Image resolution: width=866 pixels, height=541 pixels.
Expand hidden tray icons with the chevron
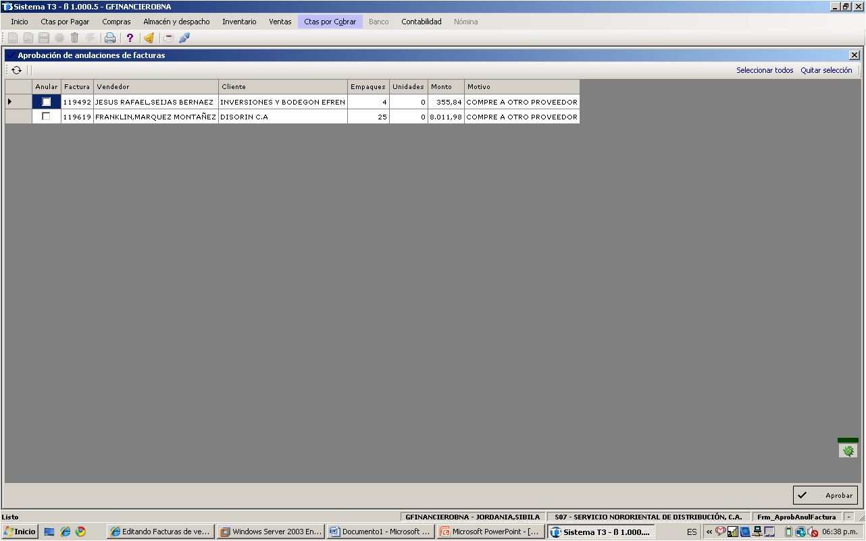pyautogui.click(x=709, y=532)
